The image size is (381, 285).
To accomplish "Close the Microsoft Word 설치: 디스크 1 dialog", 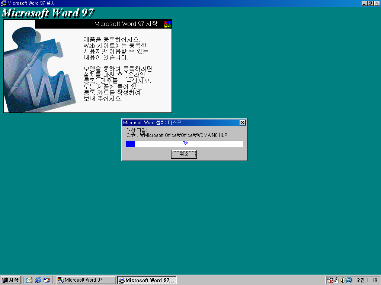I will (x=242, y=122).
